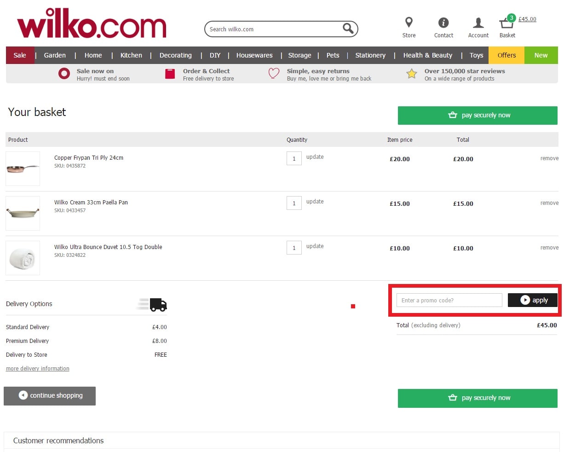Click the wilko.com logo
Image resolution: width=564 pixels, height=452 pixels.
coord(92,23)
